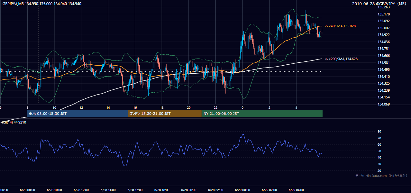Click hour tick '10' under the price chart
The height and width of the screenshot is (193, 411).
click(54, 107)
